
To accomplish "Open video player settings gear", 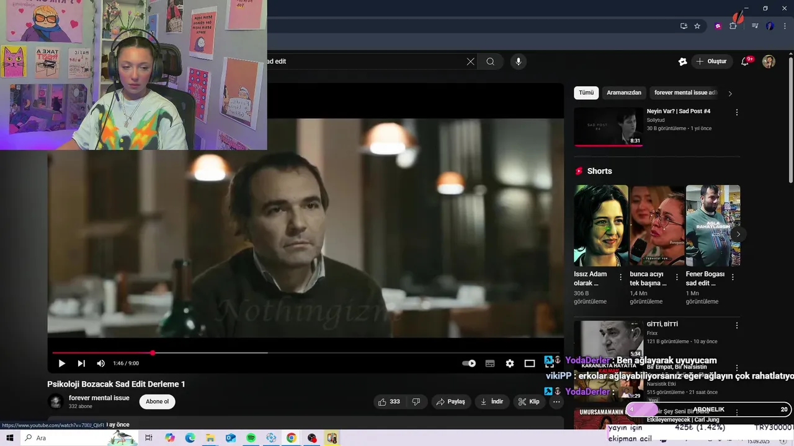I will point(510,364).
